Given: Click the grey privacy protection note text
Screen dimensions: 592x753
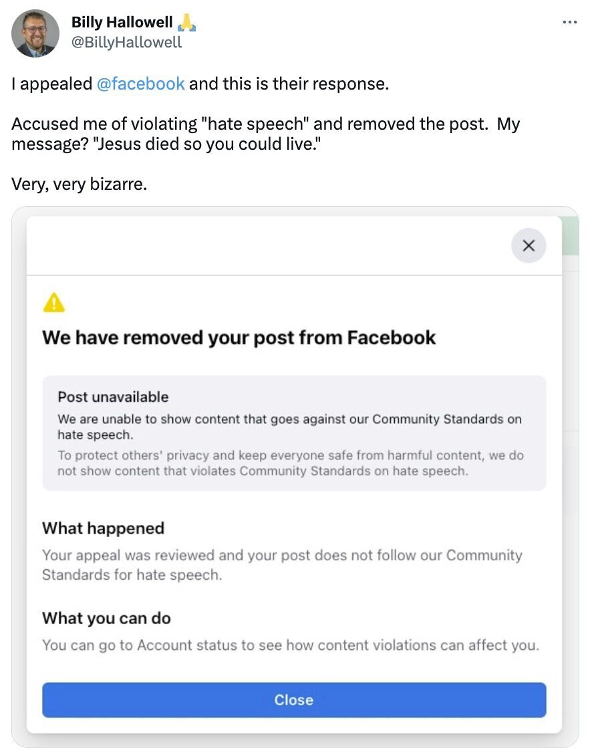Looking at the screenshot, I should coord(290,463).
